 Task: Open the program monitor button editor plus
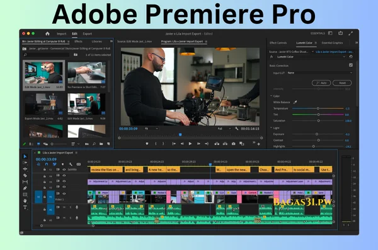coord(259,144)
